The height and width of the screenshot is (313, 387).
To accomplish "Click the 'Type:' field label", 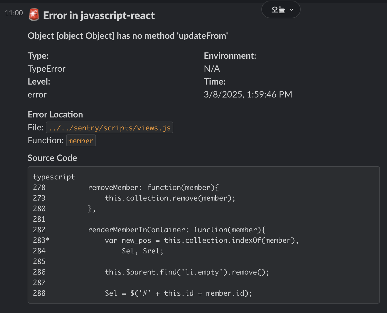I will [x=38, y=56].
